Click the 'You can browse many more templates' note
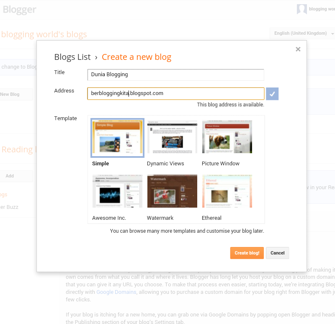The height and width of the screenshot is (324, 335). (187, 231)
